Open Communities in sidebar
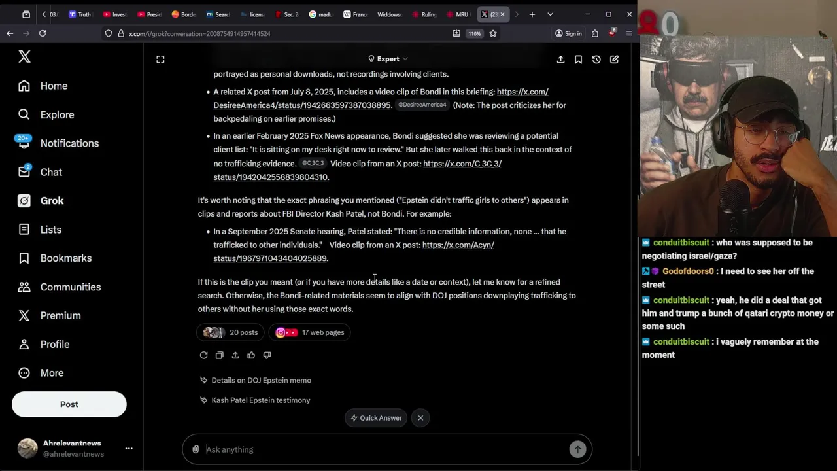837x471 pixels. tap(60, 287)
